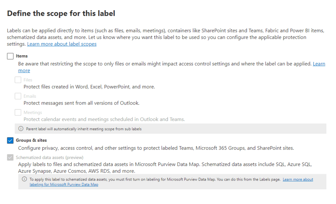Click Groups & sites description text
336x204 pixels.
[x=156, y=148]
